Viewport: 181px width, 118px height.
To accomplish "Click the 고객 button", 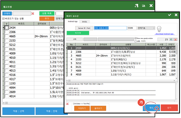I will click(75, 39).
